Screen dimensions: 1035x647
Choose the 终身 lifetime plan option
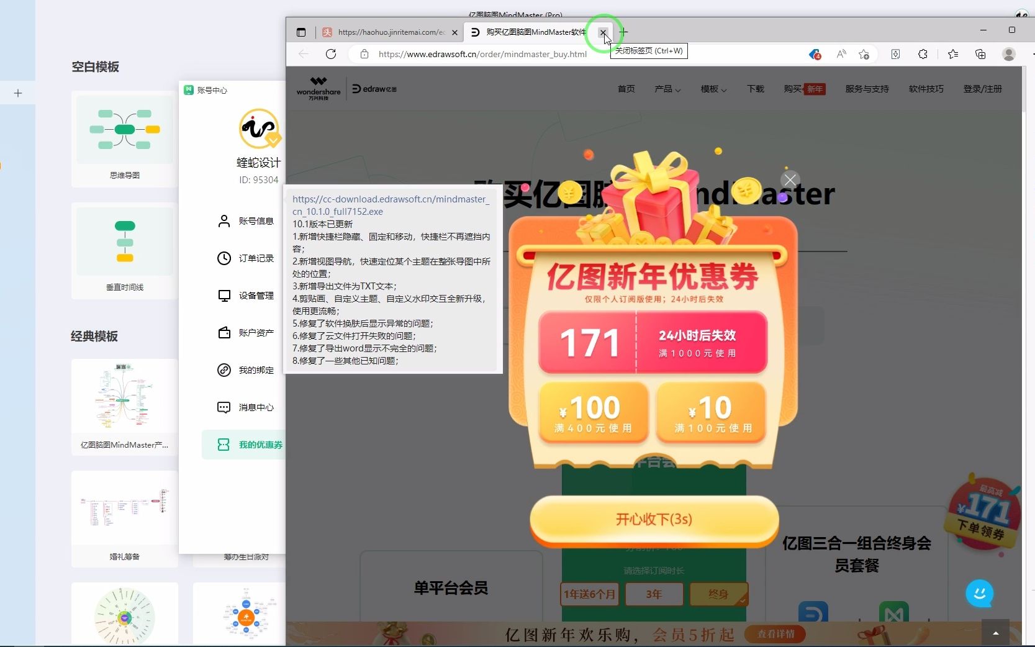pyautogui.click(x=717, y=594)
